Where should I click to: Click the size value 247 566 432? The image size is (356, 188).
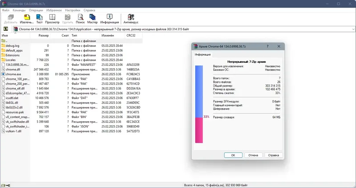[41, 69]
